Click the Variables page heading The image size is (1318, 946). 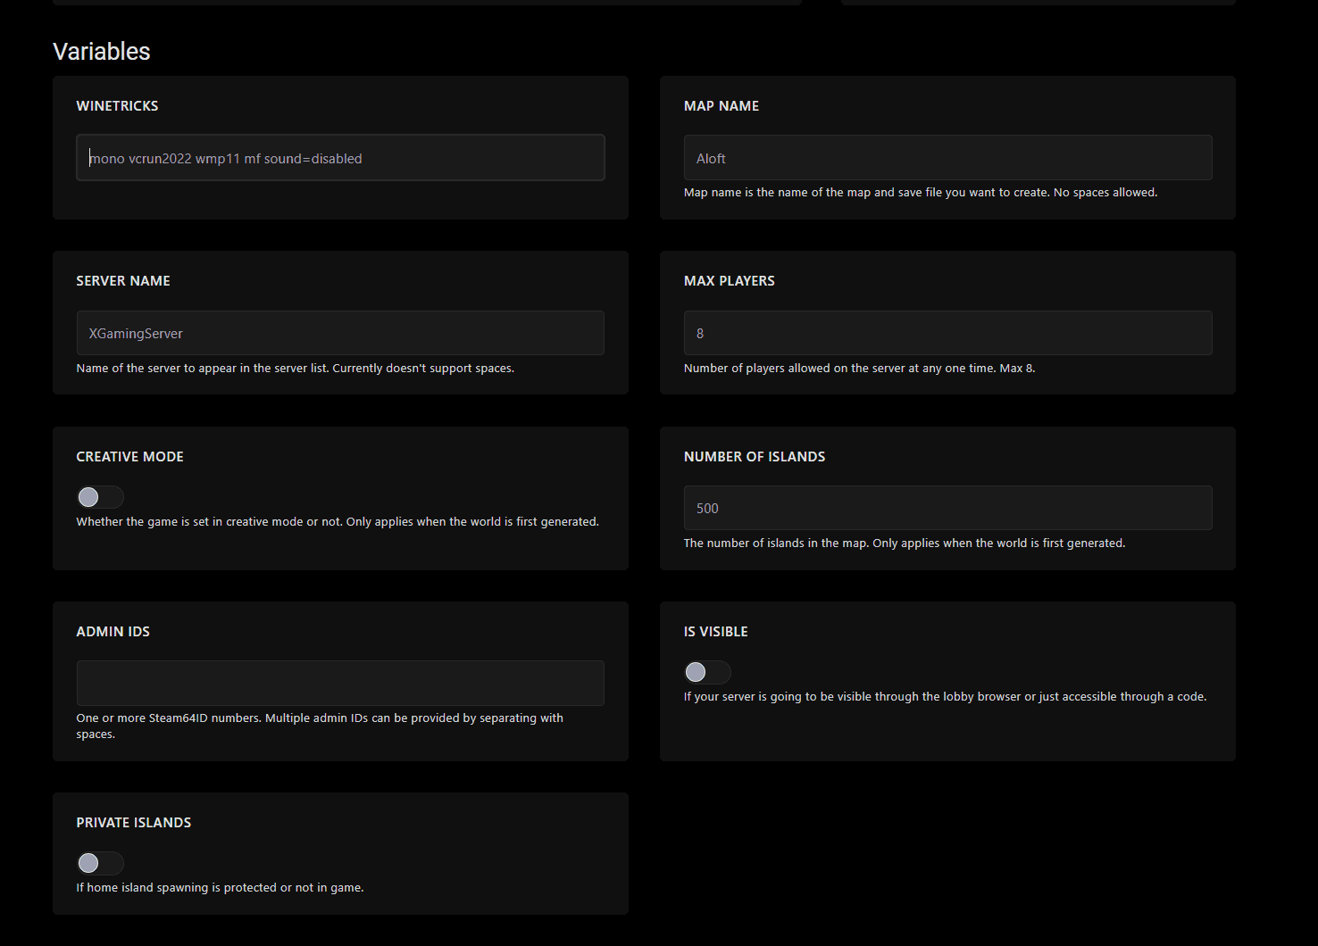[x=101, y=51]
